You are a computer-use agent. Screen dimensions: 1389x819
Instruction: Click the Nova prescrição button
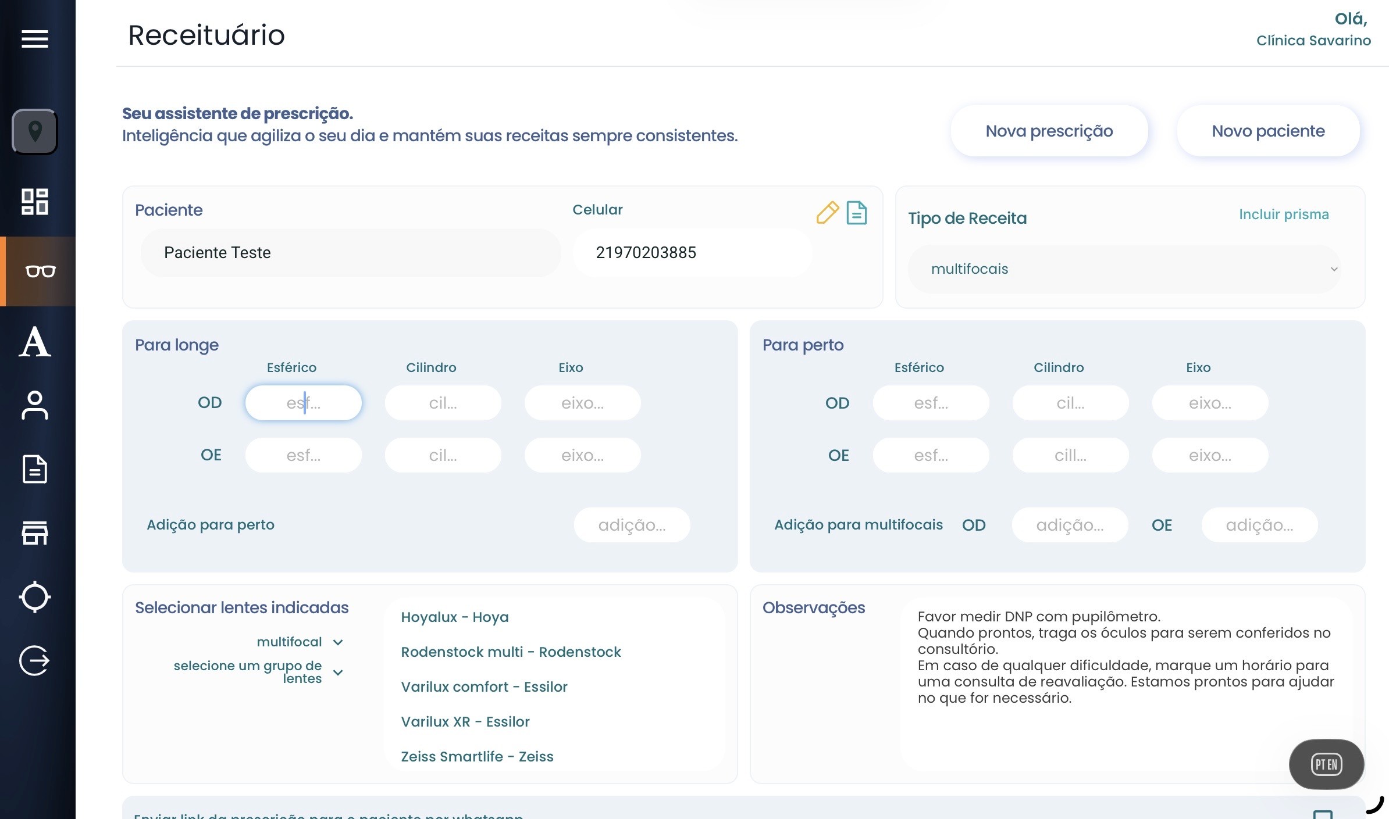tap(1049, 131)
